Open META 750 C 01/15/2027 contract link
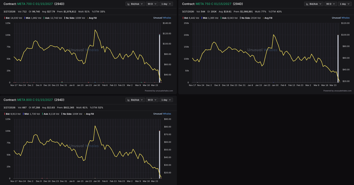Image resolution: width=354 pixels, height=185 pixels. 214,4
